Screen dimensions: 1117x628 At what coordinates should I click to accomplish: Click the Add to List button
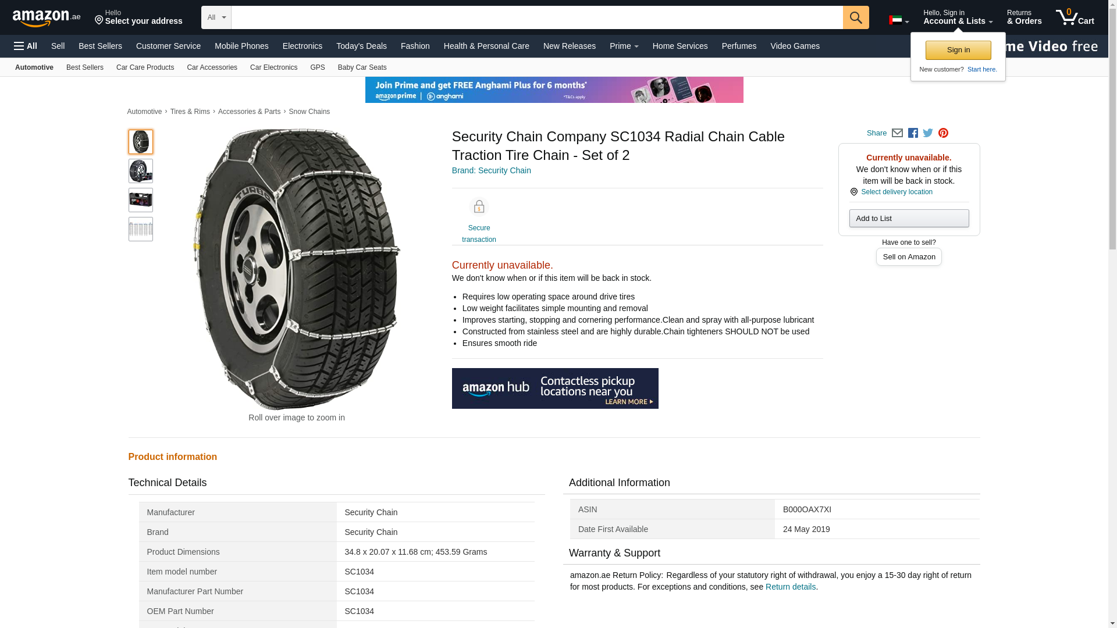point(909,219)
